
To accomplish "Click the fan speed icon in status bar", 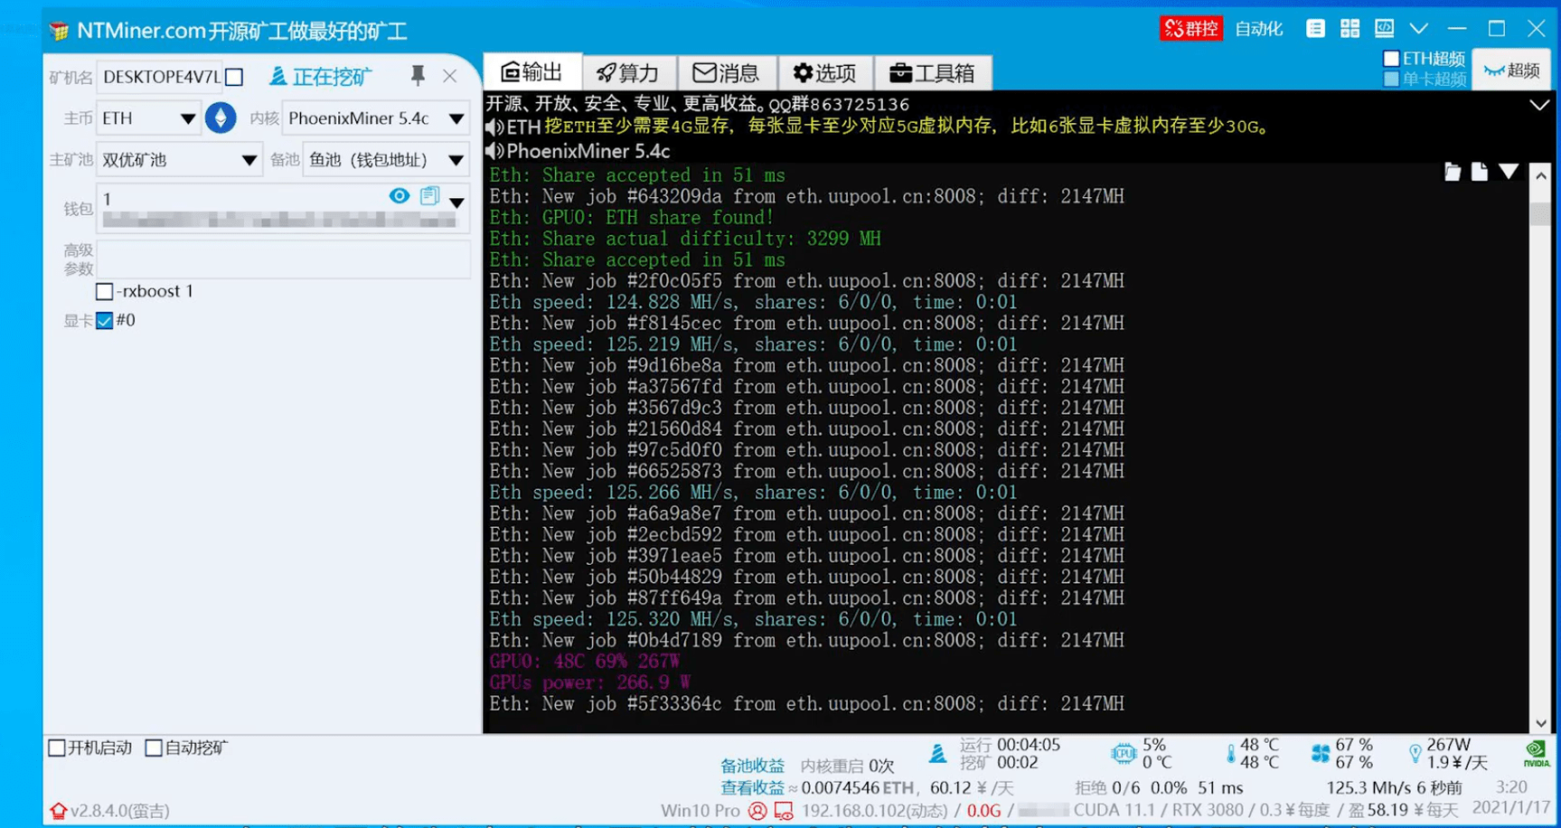I will (1321, 753).
